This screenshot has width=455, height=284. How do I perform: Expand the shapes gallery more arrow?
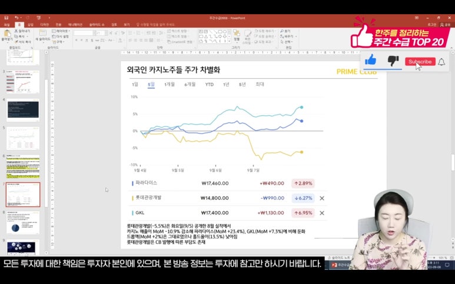[x=229, y=42]
